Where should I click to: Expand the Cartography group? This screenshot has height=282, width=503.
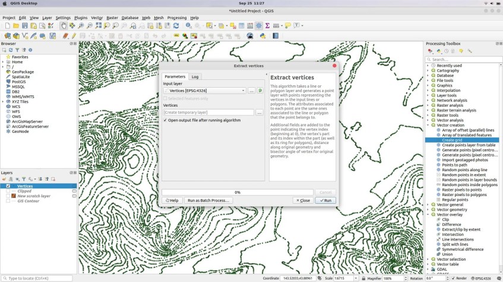(428, 70)
